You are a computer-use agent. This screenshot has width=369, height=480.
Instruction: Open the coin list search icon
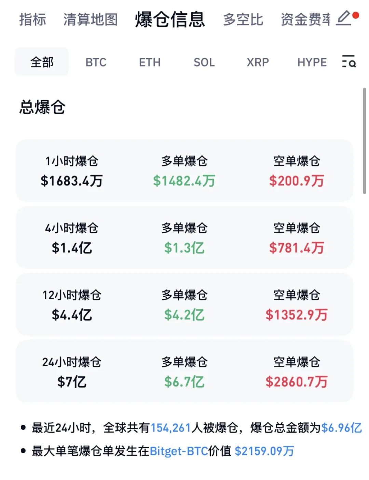tap(349, 62)
